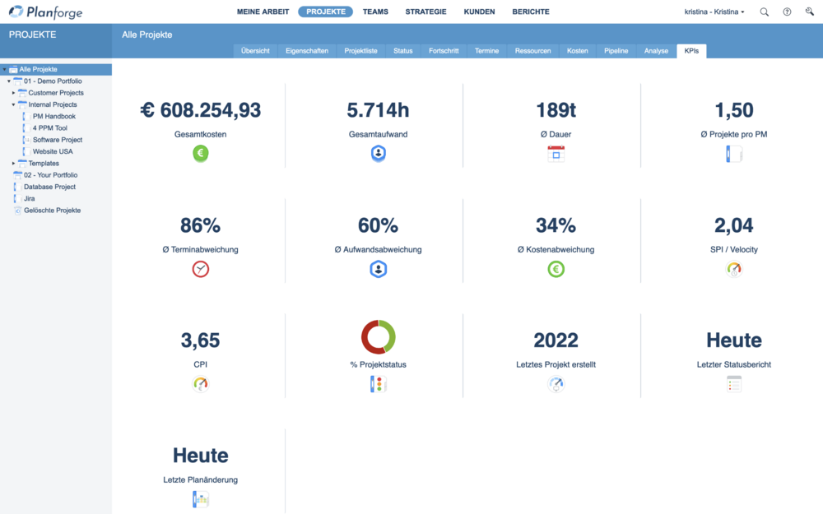Screen dimensions: 823x514
Task: Click the chart icon under Letzte Planänderung
Action: pos(201,499)
